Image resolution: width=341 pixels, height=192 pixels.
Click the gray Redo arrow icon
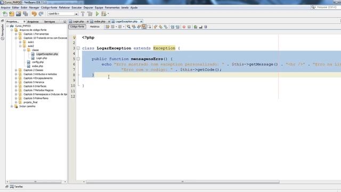[41, 14]
